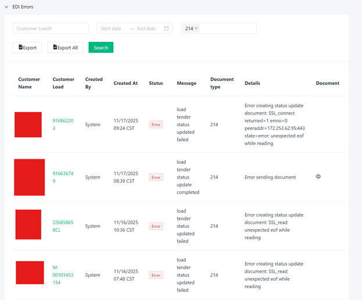Select 'load tender status update completed' message
Image resolution: width=362 pixels, height=300 pixels.
pyautogui.click(x=188, y=177)
